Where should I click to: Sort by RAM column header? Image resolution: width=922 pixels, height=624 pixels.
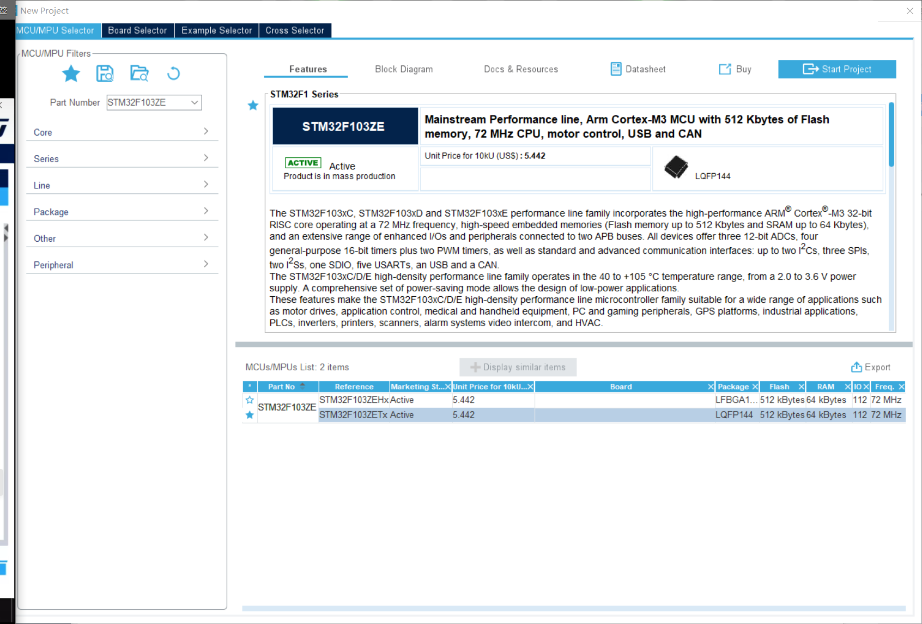coord(826,387)
